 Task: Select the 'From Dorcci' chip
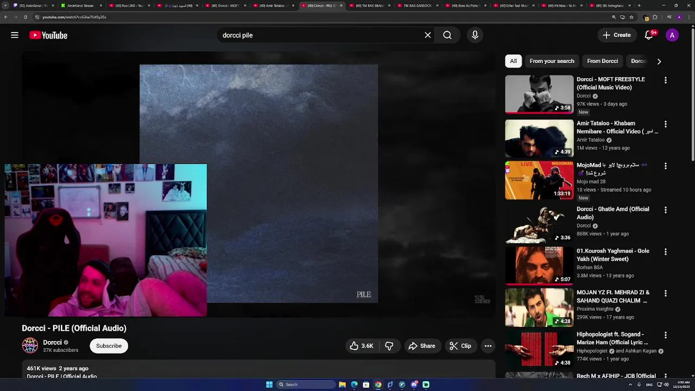(602, 61)
